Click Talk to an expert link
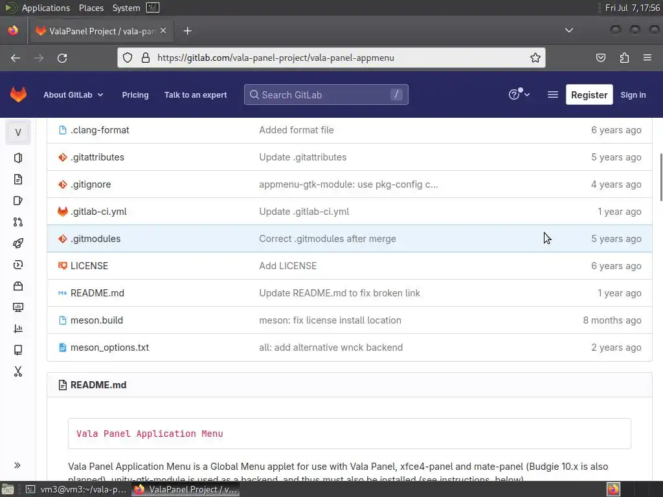 click(x=196, y=94)
